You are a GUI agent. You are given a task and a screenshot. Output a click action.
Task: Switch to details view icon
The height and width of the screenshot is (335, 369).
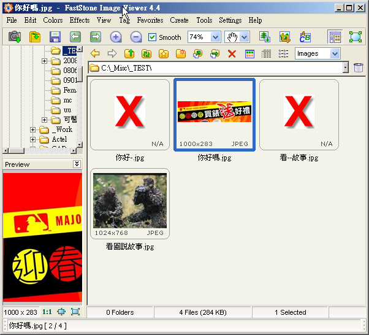tap(267, 54)
